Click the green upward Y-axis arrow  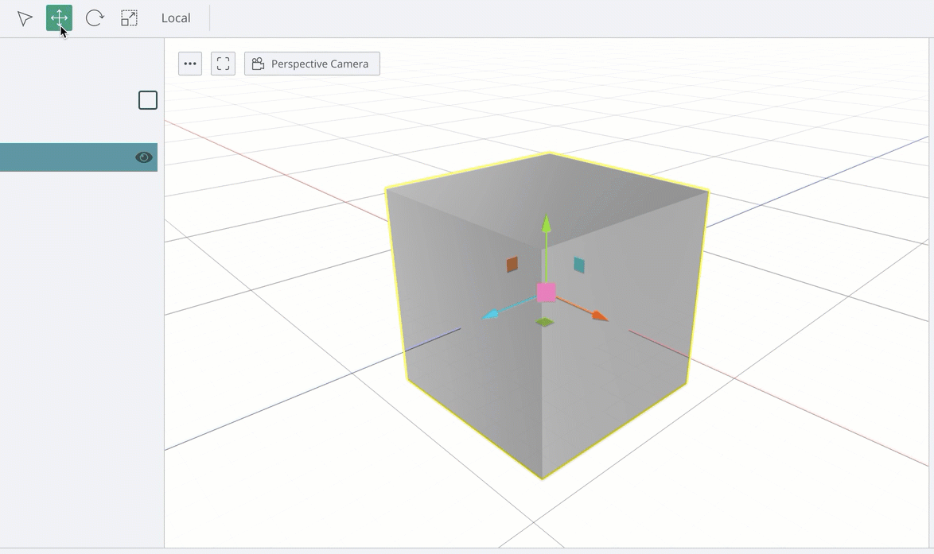pos(547,223)
